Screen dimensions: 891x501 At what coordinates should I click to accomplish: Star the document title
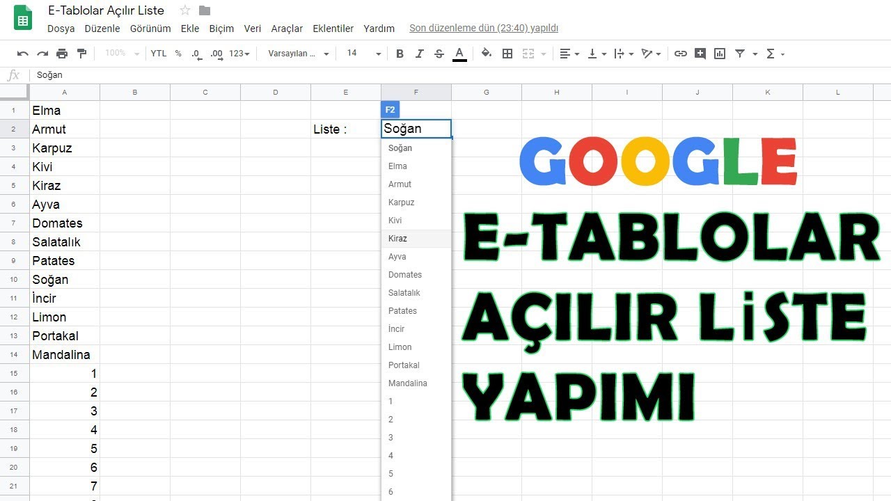coord(185,10)
